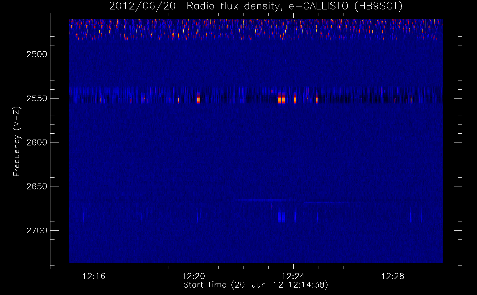Click the 12:28 time tick label

click(x=393, y=276)
